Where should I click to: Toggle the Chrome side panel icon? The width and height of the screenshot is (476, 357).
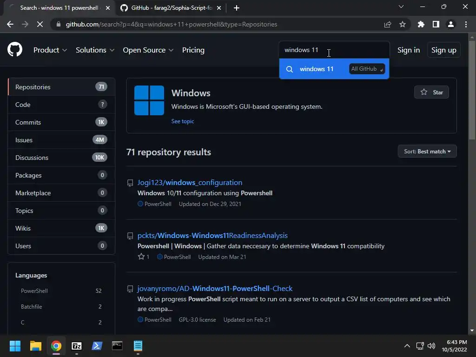(x=436, y=24)
